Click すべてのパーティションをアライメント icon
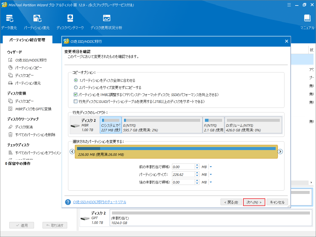The width and height of the screenshot is (316, 237). (10, 153)
